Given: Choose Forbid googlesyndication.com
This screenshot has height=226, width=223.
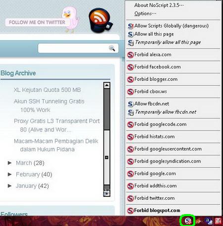Looking at the screenshot, I should [x=173, y=161].
